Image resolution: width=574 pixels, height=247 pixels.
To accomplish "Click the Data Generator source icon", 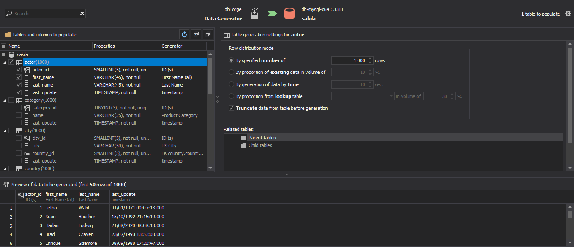I will (x=254, y=14).
